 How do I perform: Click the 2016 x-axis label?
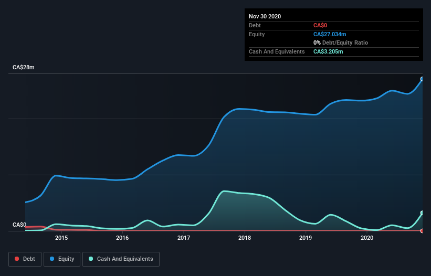coord(122,238)
